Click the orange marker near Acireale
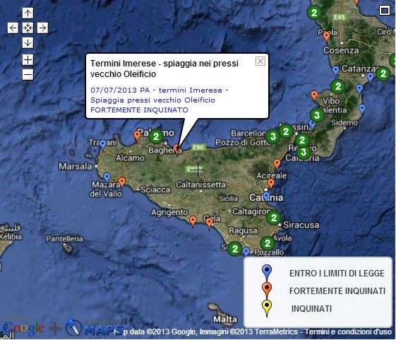 (271, 183)
